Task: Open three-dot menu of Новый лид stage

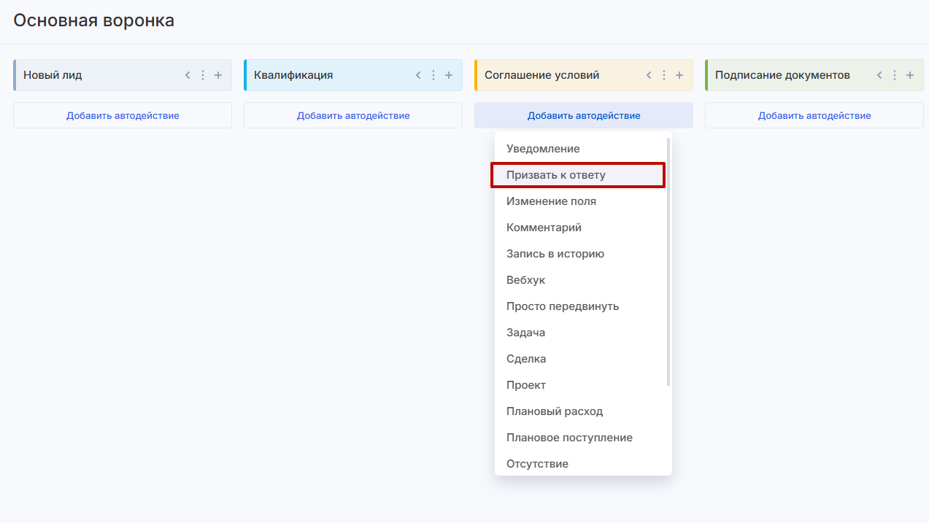Action: 203,75
